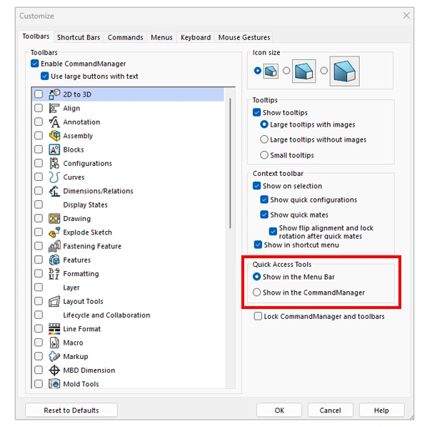This screenshot has width=427, height=427.
Task: Click the Align toolbar icon
Action: click(54, 108)
